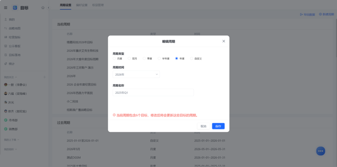Click the avatar of 思齐（那宏旭）
This screenshot has width=337, height=167.
pyautogui.click(x=6, y=111)
